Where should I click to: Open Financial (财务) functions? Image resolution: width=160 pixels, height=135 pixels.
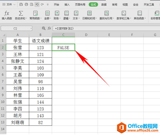57,15
